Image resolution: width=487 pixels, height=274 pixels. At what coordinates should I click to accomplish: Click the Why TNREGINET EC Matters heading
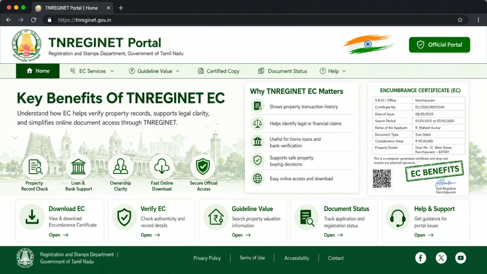(296, 91)
